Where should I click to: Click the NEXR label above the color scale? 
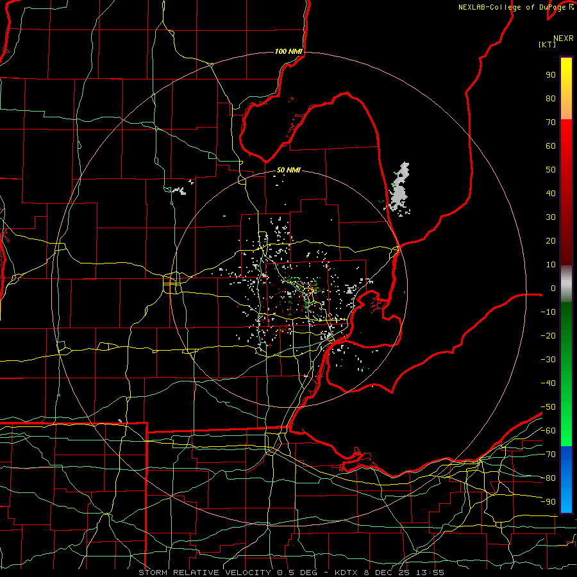pyautogui.click(x=563, y=38)
